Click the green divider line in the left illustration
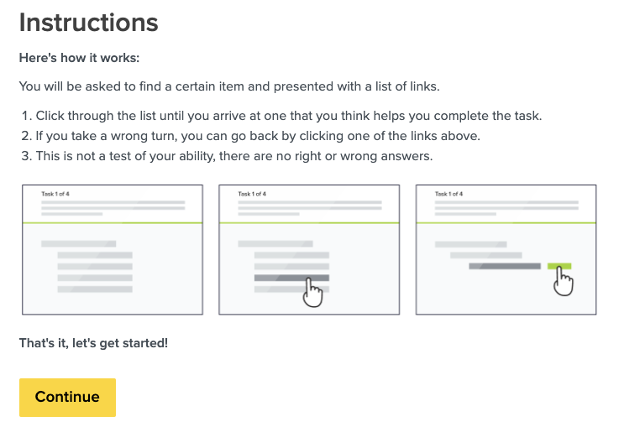Image resolution: width=619 pixels, height=427 pixels. [113, 222]
